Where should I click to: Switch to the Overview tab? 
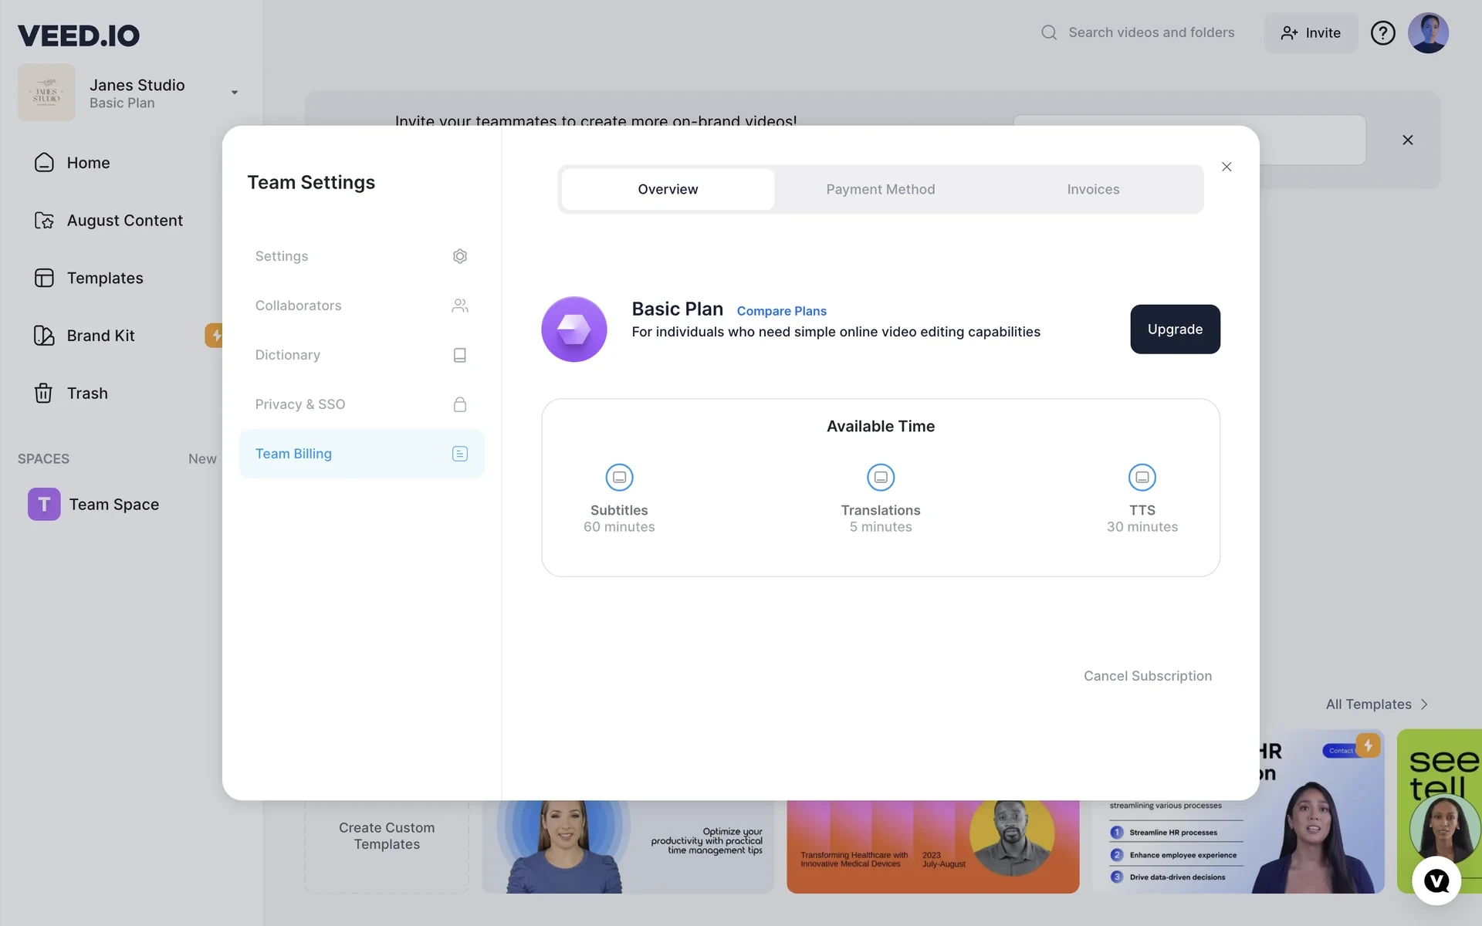coord(668,190)
